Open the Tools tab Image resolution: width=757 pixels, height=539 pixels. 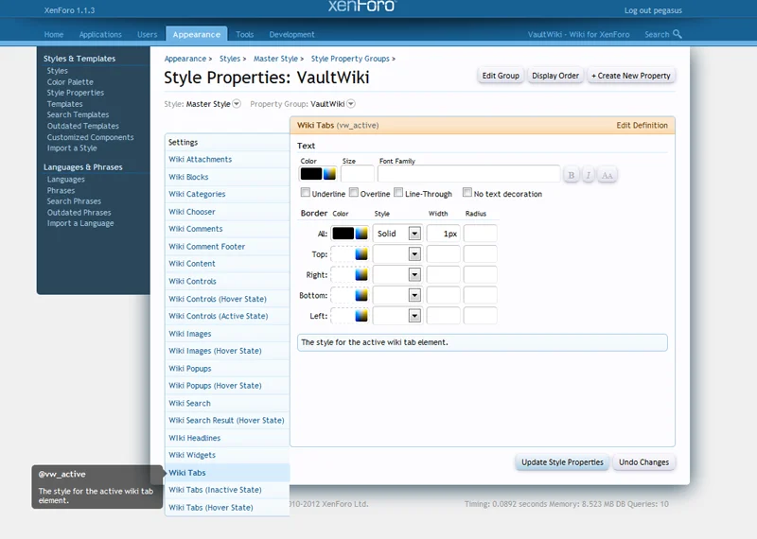[245, 34]
